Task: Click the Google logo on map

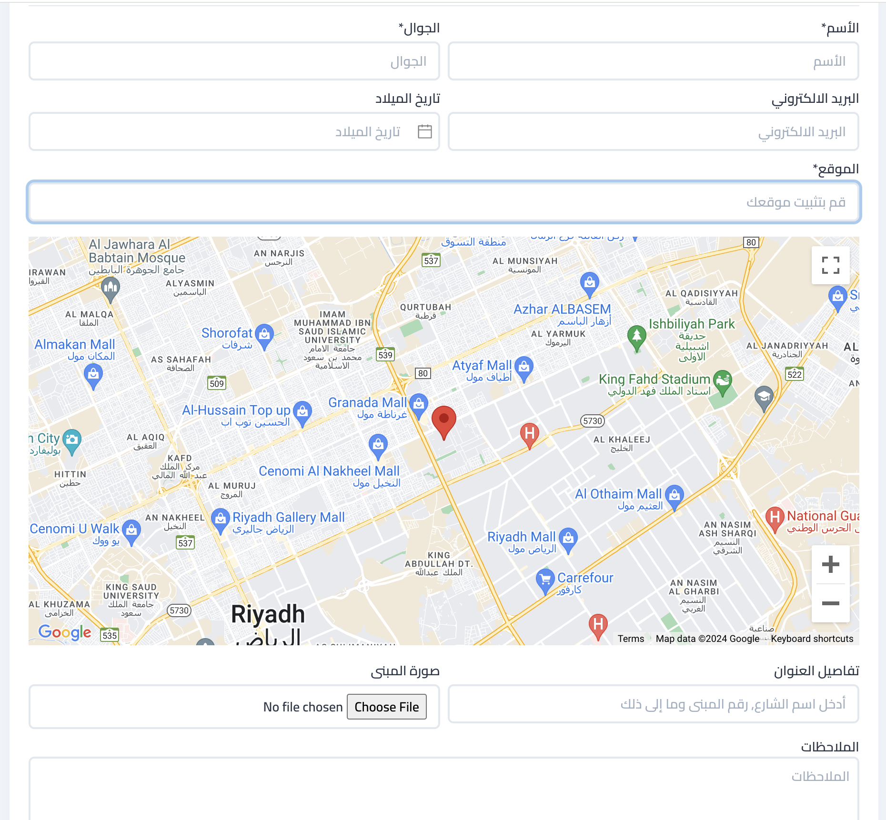Action: coord(65,632)
